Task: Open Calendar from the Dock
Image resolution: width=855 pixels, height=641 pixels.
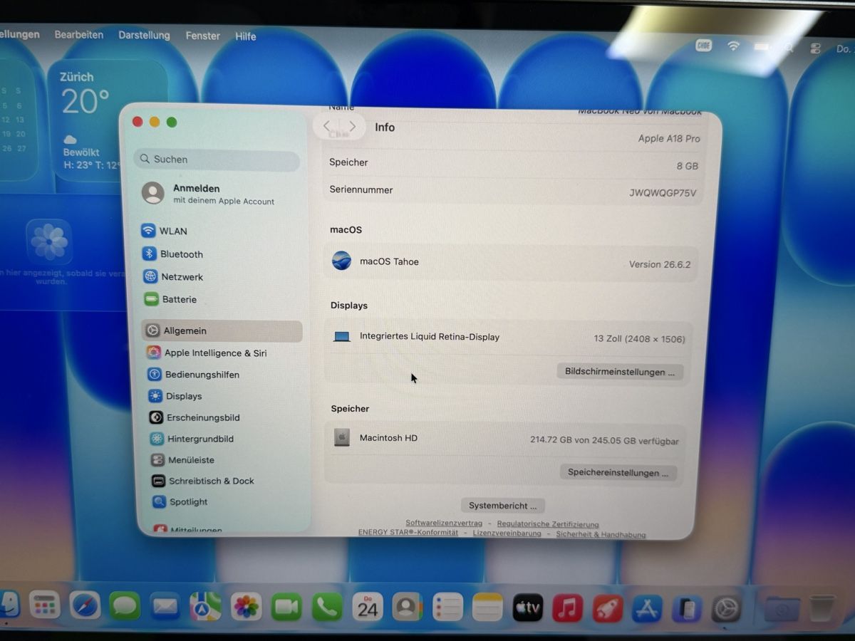Action: coord(368,607)
